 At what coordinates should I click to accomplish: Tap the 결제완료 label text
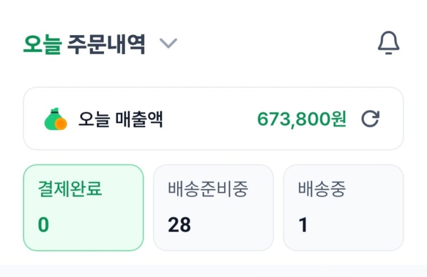[70, 189]
